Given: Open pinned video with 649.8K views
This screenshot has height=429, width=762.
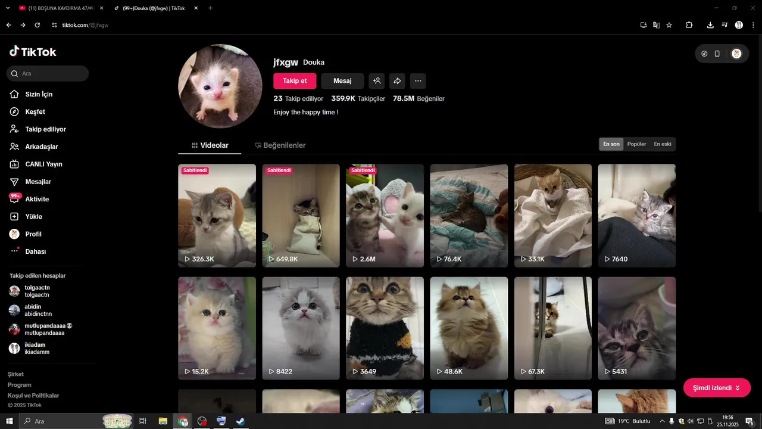Looking at the screenshot, I should pyautogui.click(x=301, y=216).
